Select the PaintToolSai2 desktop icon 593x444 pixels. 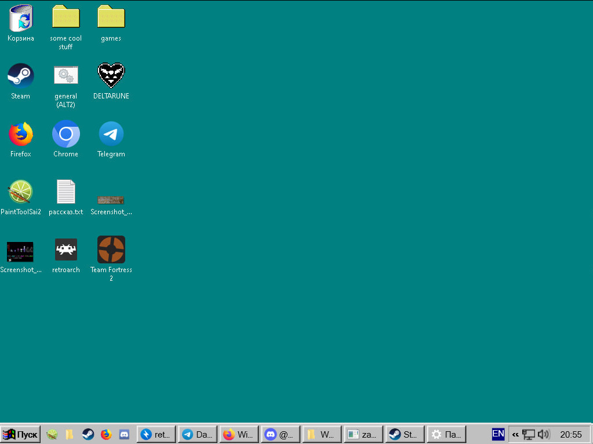[x=20, y=192]
